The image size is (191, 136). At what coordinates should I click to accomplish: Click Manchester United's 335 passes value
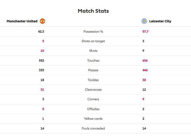click(x=41, y=70)
